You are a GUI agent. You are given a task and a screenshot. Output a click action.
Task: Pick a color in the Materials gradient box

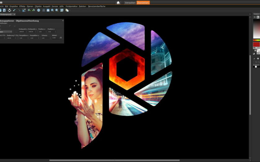(x=257, y=29)
